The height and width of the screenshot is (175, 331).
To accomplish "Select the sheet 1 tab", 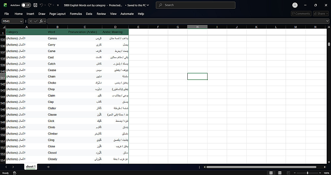I will point(30,167).
